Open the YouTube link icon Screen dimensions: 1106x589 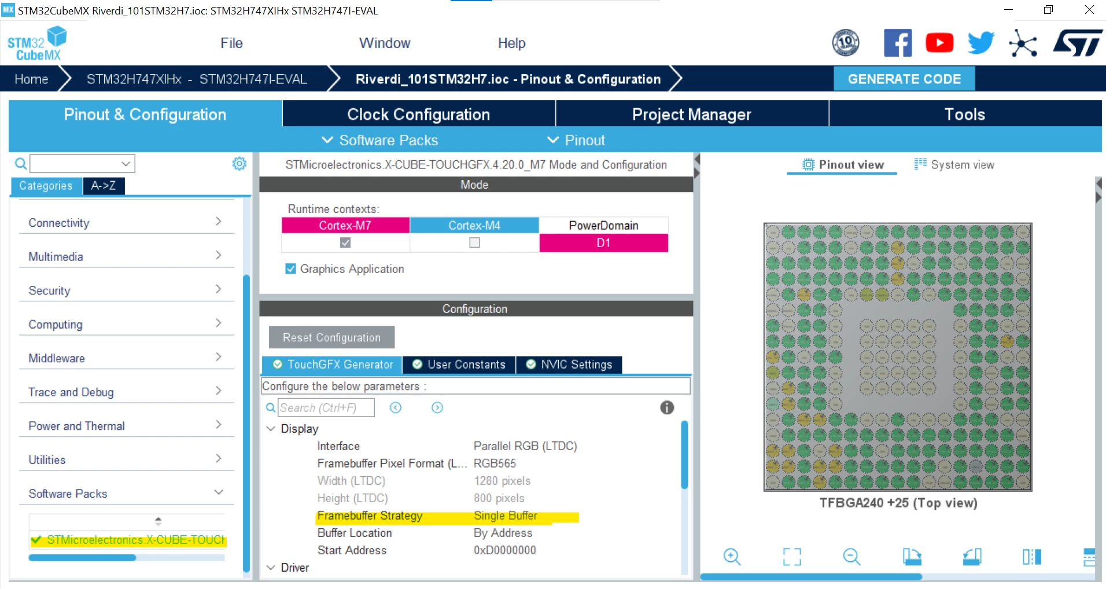coord(939,43)
